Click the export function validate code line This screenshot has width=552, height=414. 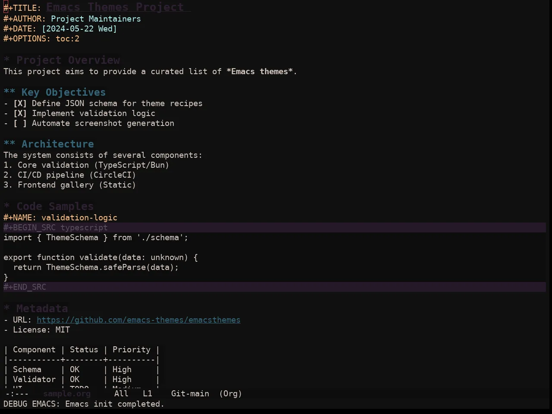coord(100,257)
